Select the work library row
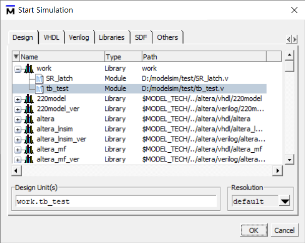 coord(139,69)
